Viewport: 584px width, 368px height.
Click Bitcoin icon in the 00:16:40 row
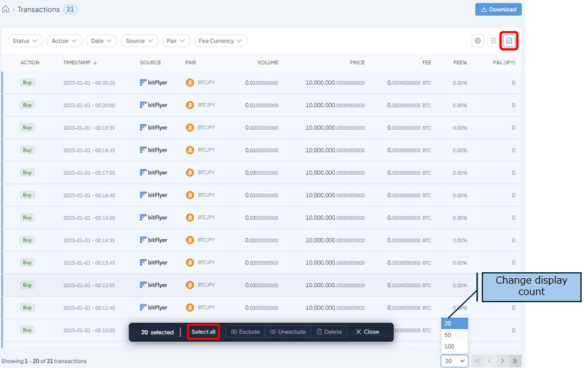[x=190, y=195]
